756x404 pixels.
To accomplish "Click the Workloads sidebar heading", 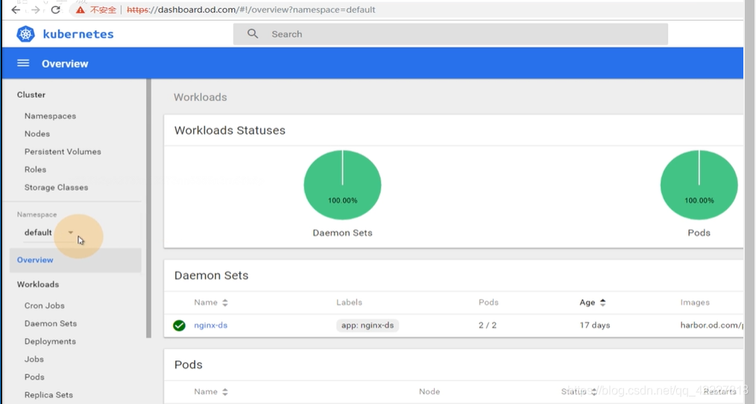I will pos(38,284).
